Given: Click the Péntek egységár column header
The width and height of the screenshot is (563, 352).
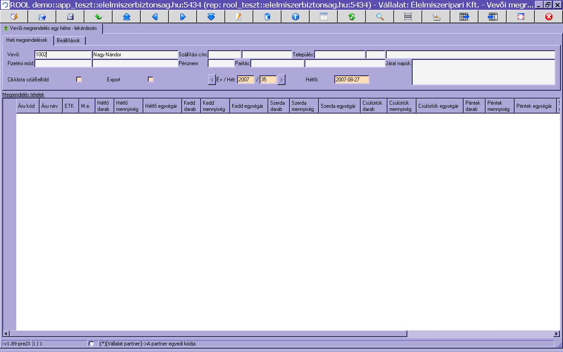Looking at the screenshot, I should click(535, 106).
